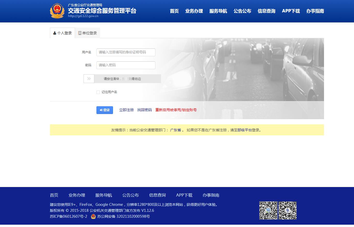The image size is (354, 227).
Task: Switch to the 个人登录 tab
Action: [x=62, y=33]
